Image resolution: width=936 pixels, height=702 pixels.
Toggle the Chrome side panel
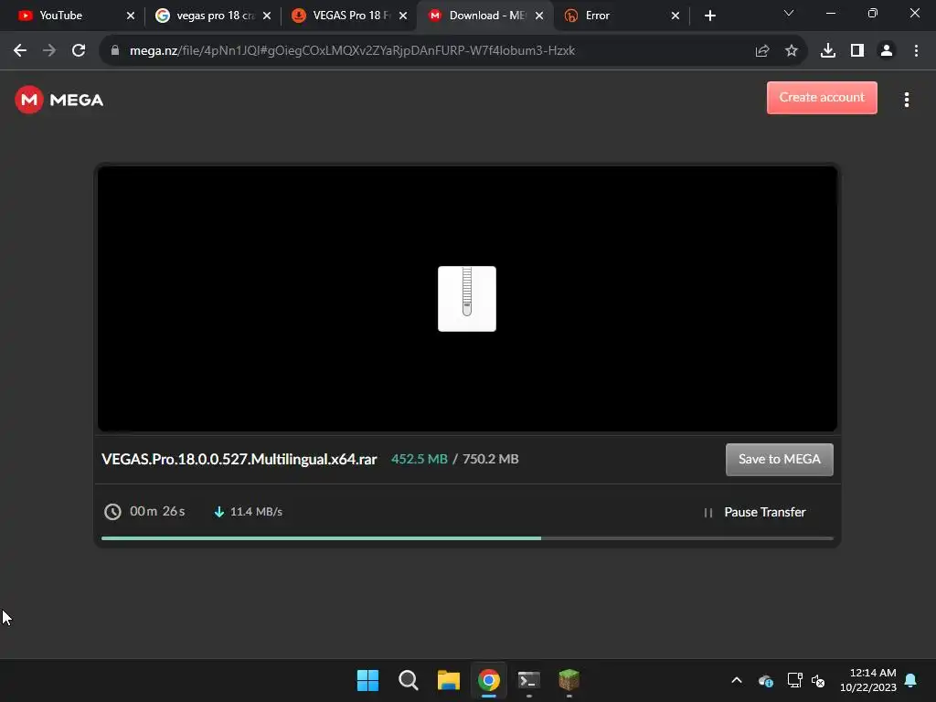pos(857,51)
